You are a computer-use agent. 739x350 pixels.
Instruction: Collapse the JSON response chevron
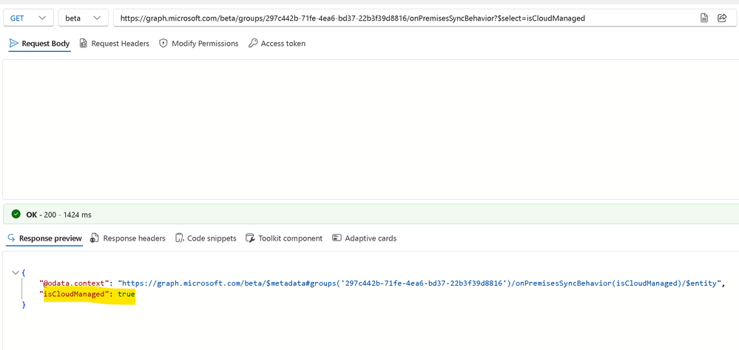(15, 272)
